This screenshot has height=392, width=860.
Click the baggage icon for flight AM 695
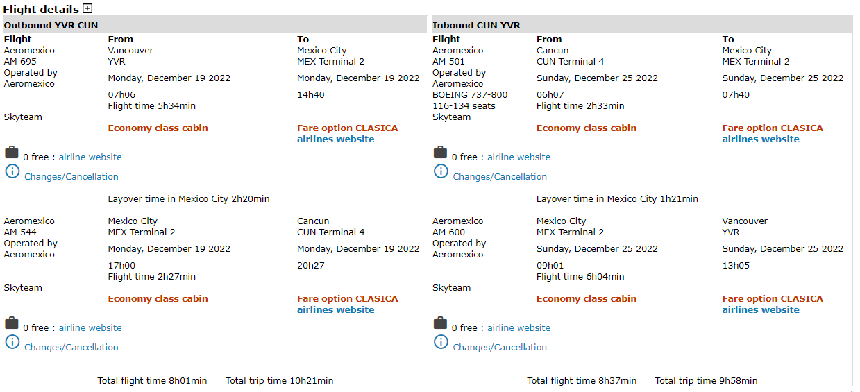click(x=12, y=153)
